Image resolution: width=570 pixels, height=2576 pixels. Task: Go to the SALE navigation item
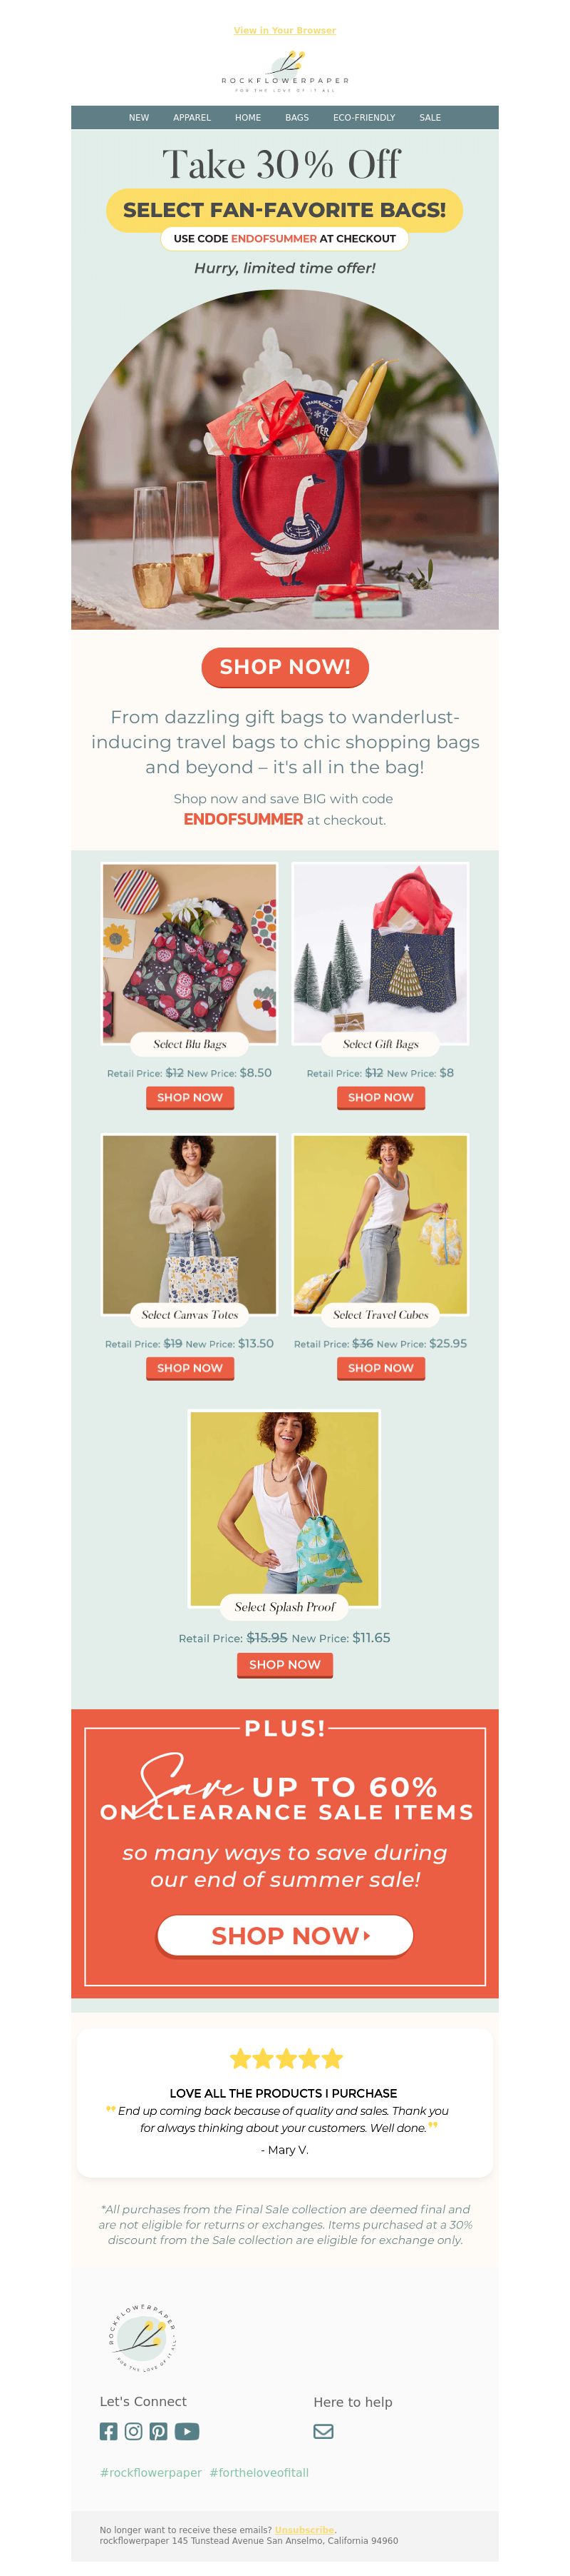point(429,118)
